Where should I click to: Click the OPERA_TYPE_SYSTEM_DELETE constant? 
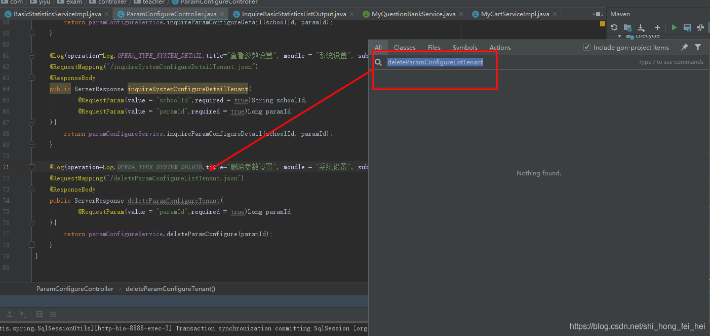[160, 167]
